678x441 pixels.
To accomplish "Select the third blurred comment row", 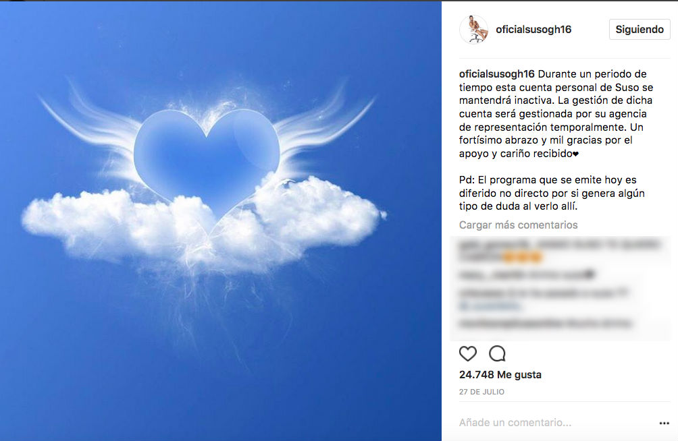I will tap(543, 299).
